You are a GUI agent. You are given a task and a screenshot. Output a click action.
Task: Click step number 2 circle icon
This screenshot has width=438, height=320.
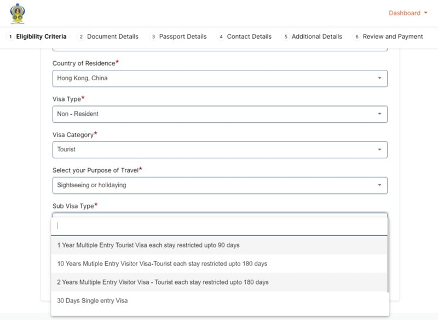point(81,37)
